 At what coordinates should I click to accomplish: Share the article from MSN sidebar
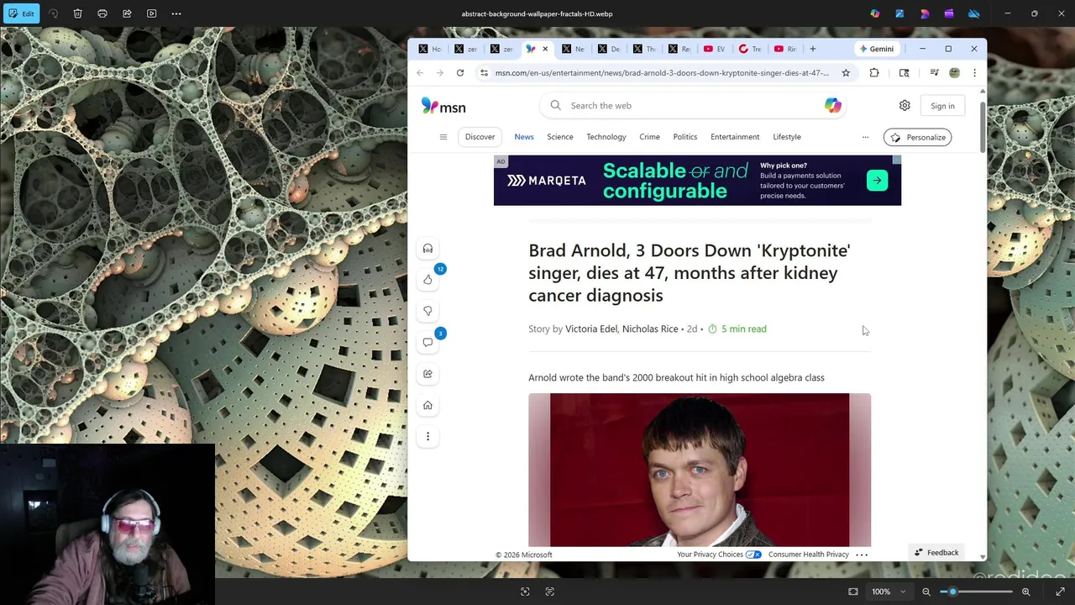[x=427, y=374]
